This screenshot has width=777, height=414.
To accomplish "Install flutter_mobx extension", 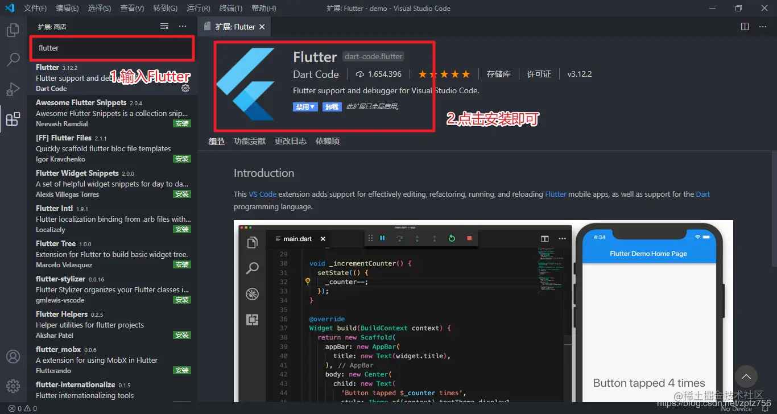I will click(x=182, y=370).
